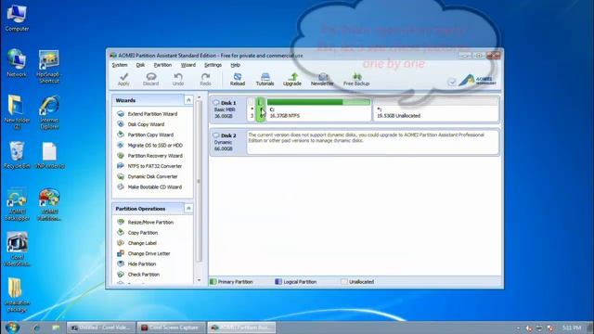Collapse the Partition Operations panel
Screen dimensions: 594x334
(188, 208)
